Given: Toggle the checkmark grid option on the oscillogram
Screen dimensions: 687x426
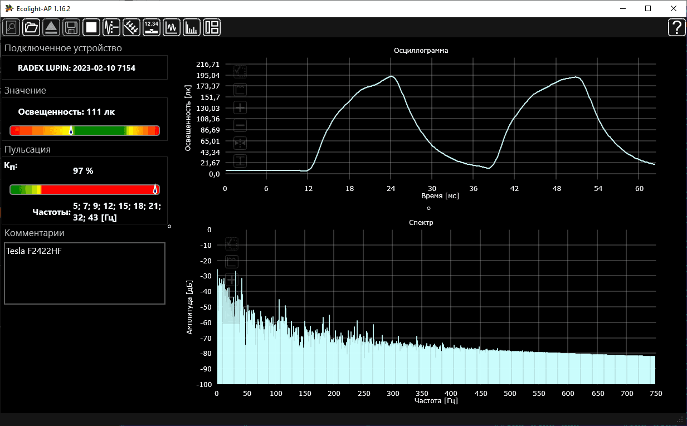Looking at the screenshot, I should 240,71.
